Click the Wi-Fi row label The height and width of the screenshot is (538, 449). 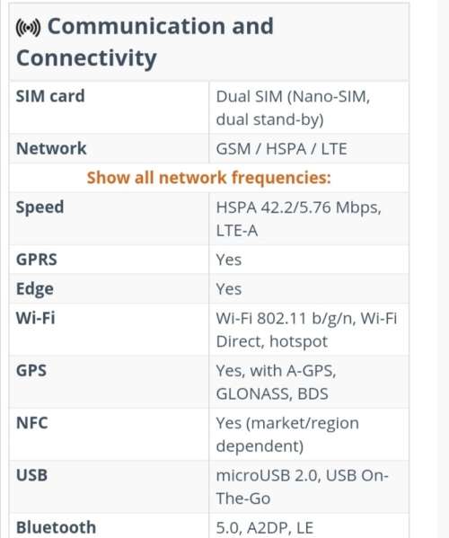point(35,318)
